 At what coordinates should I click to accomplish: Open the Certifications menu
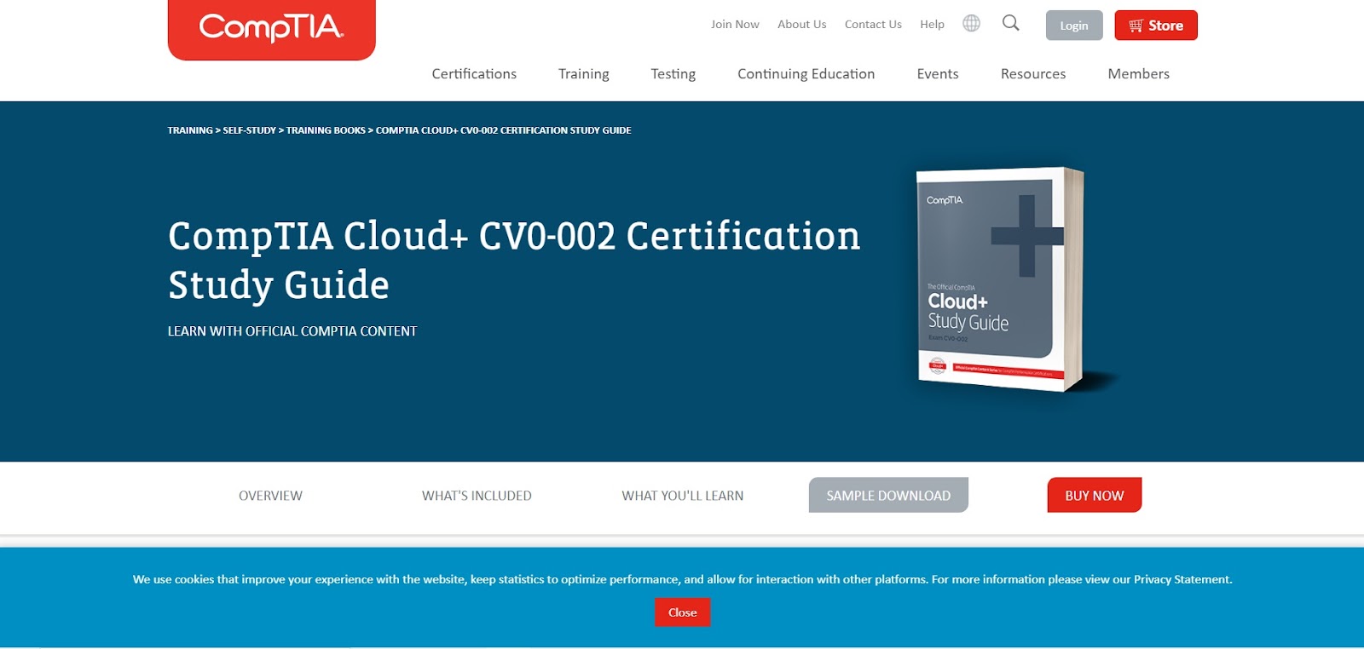pyautogui.click(x=474, y=74)
